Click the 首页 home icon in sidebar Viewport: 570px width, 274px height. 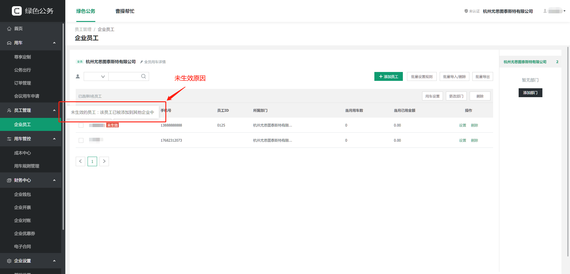[9, 29]
